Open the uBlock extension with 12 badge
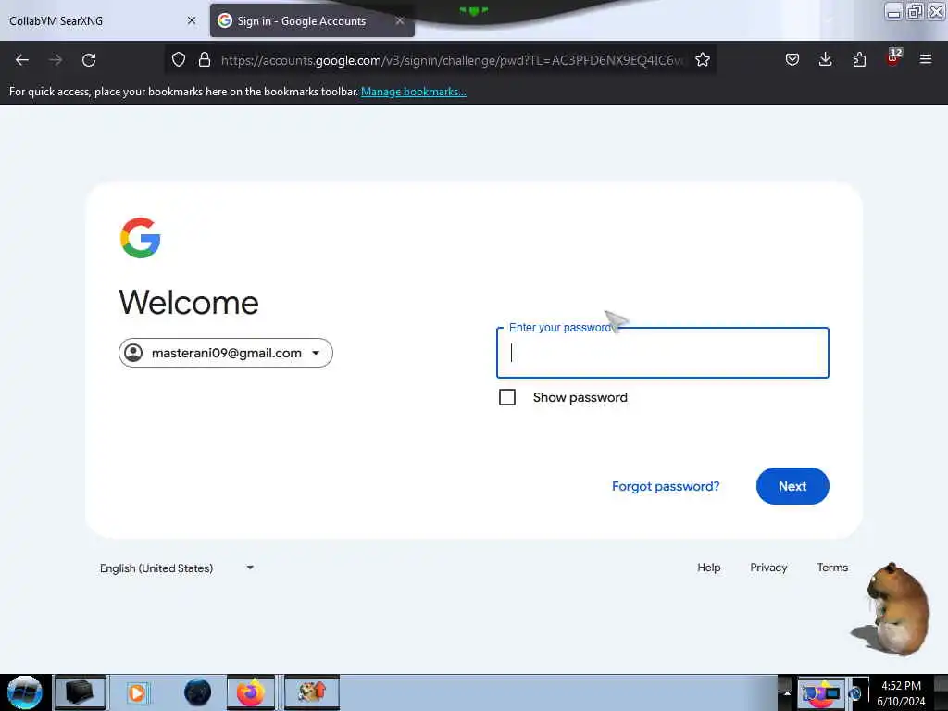 coord(893,58)
